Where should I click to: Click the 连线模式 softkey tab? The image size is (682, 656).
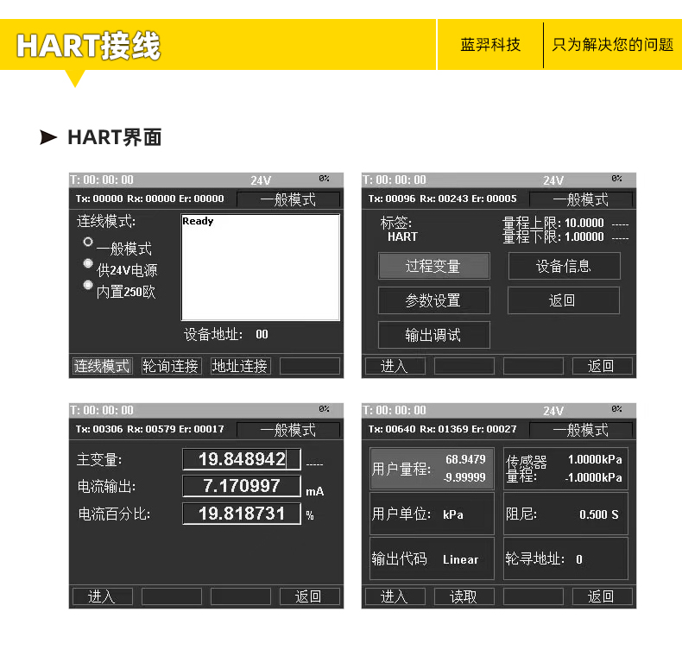click(102, 366)
